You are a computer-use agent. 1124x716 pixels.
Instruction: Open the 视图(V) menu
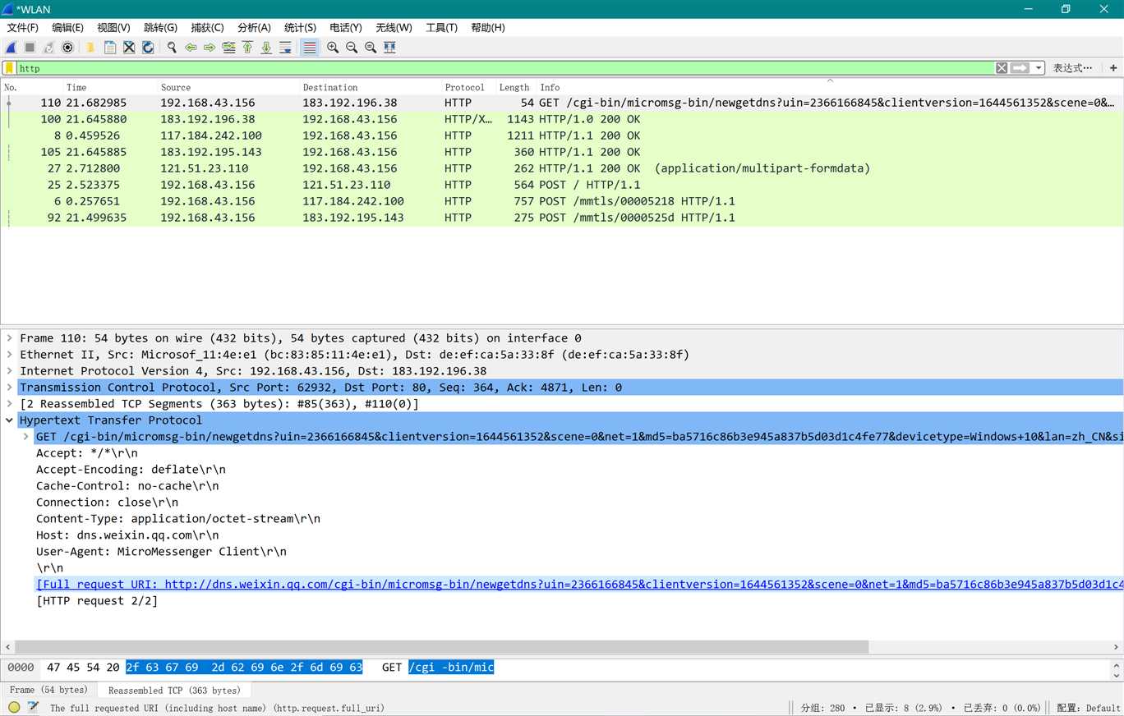tap(113, 28)
